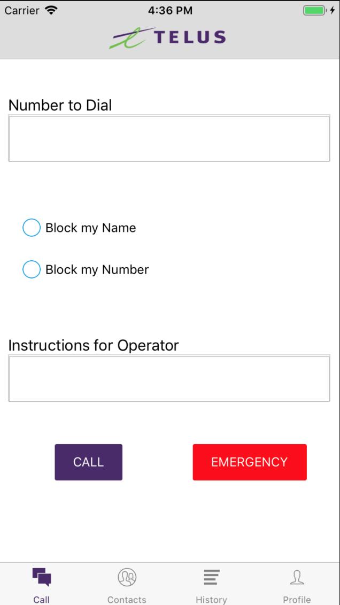Enable the Block my Name radio button

pyautogui.click(x=32, y=228)
